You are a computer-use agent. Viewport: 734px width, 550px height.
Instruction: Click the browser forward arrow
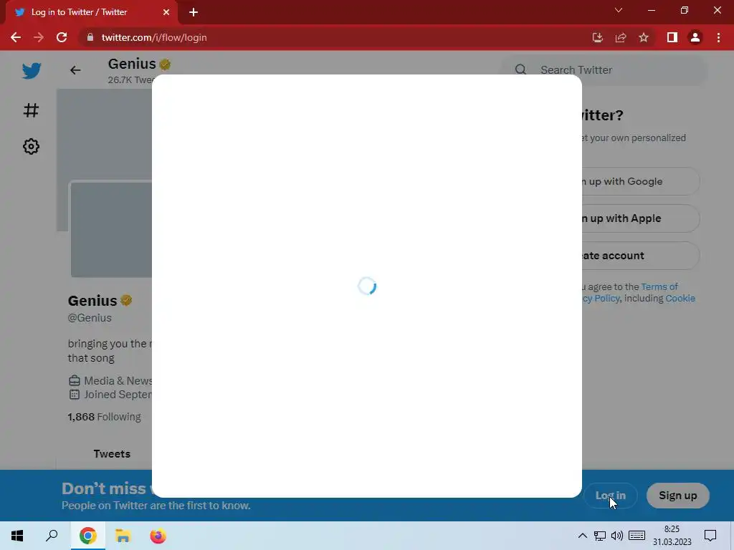(39, 37)
